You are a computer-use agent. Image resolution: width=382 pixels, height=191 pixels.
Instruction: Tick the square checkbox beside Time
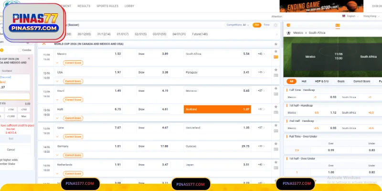point(276,25)
